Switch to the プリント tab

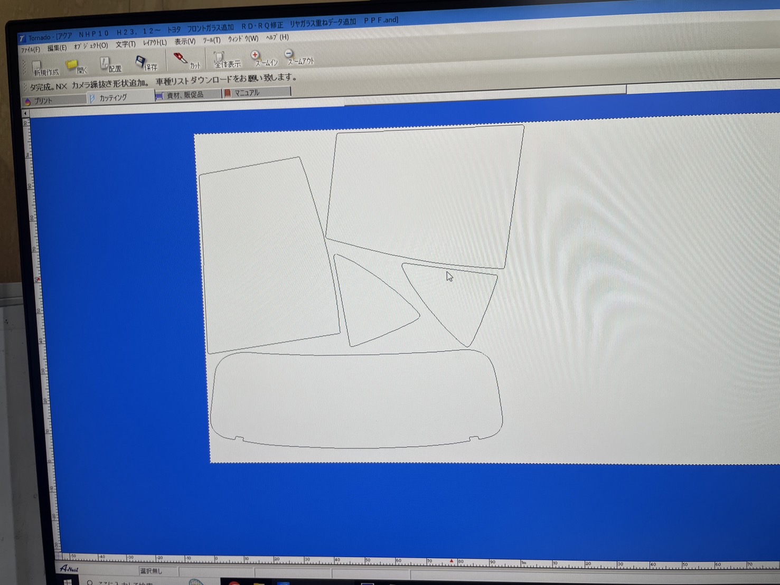coord(54,100)
